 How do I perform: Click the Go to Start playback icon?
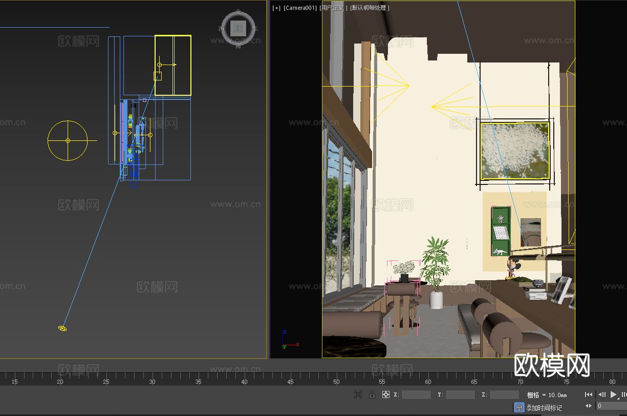[x=588, y=394]
